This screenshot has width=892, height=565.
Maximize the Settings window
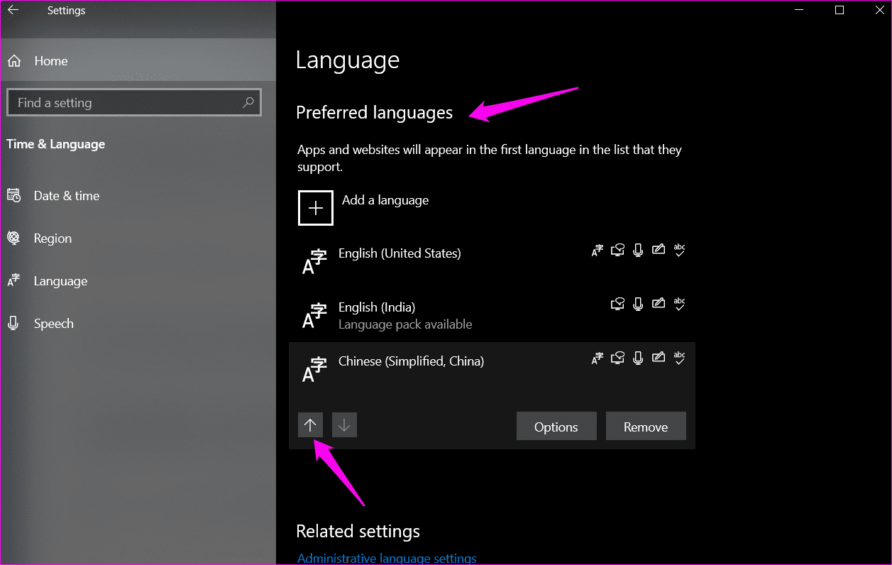[x=839, y=10]
